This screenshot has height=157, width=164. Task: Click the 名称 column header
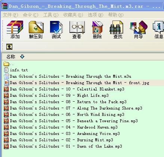(11, 57)
